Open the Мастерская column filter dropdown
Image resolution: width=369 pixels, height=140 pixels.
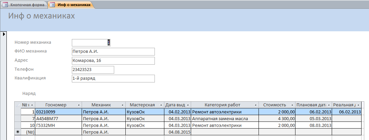[x=161, y=105]
